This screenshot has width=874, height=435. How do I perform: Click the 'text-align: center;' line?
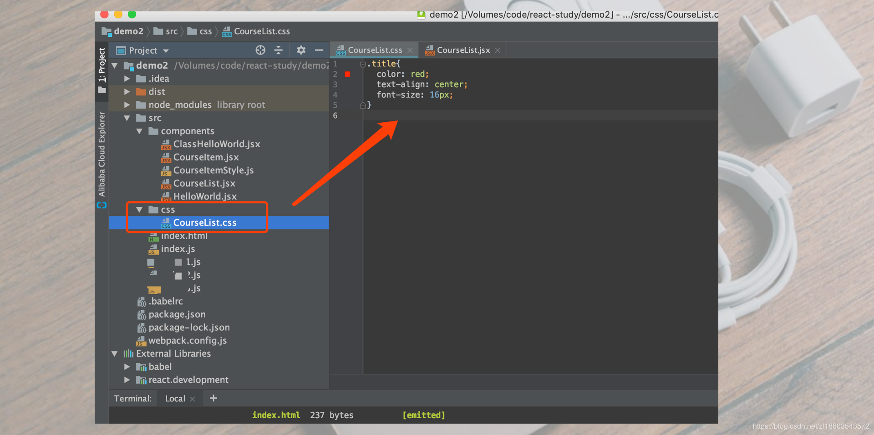pyautogui.click(x=422, y=85)
